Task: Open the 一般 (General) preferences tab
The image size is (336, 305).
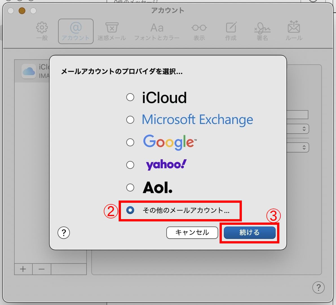Action: 42,31
